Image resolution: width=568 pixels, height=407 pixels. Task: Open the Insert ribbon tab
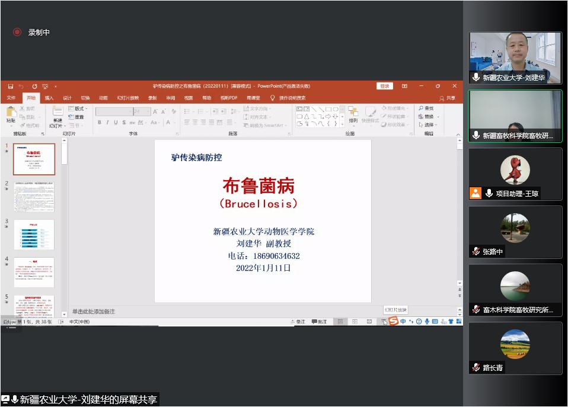click(49, 98)
